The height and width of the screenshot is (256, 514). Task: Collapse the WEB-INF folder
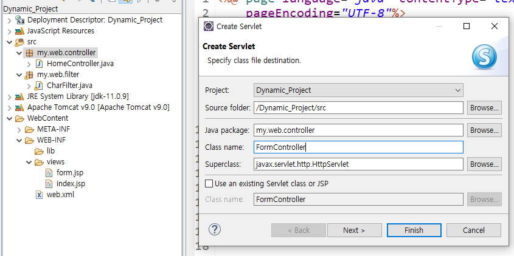[x=19, y=140]
